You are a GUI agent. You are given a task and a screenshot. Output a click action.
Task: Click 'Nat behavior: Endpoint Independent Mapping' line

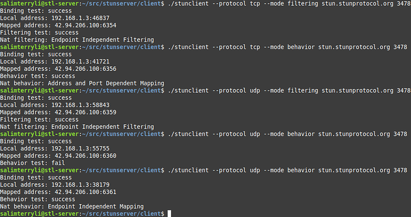pyautogui.click(x=72, y=206)
